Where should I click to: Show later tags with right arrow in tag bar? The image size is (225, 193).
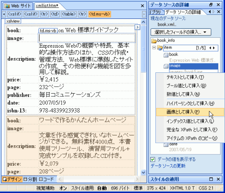click(144, 14)
